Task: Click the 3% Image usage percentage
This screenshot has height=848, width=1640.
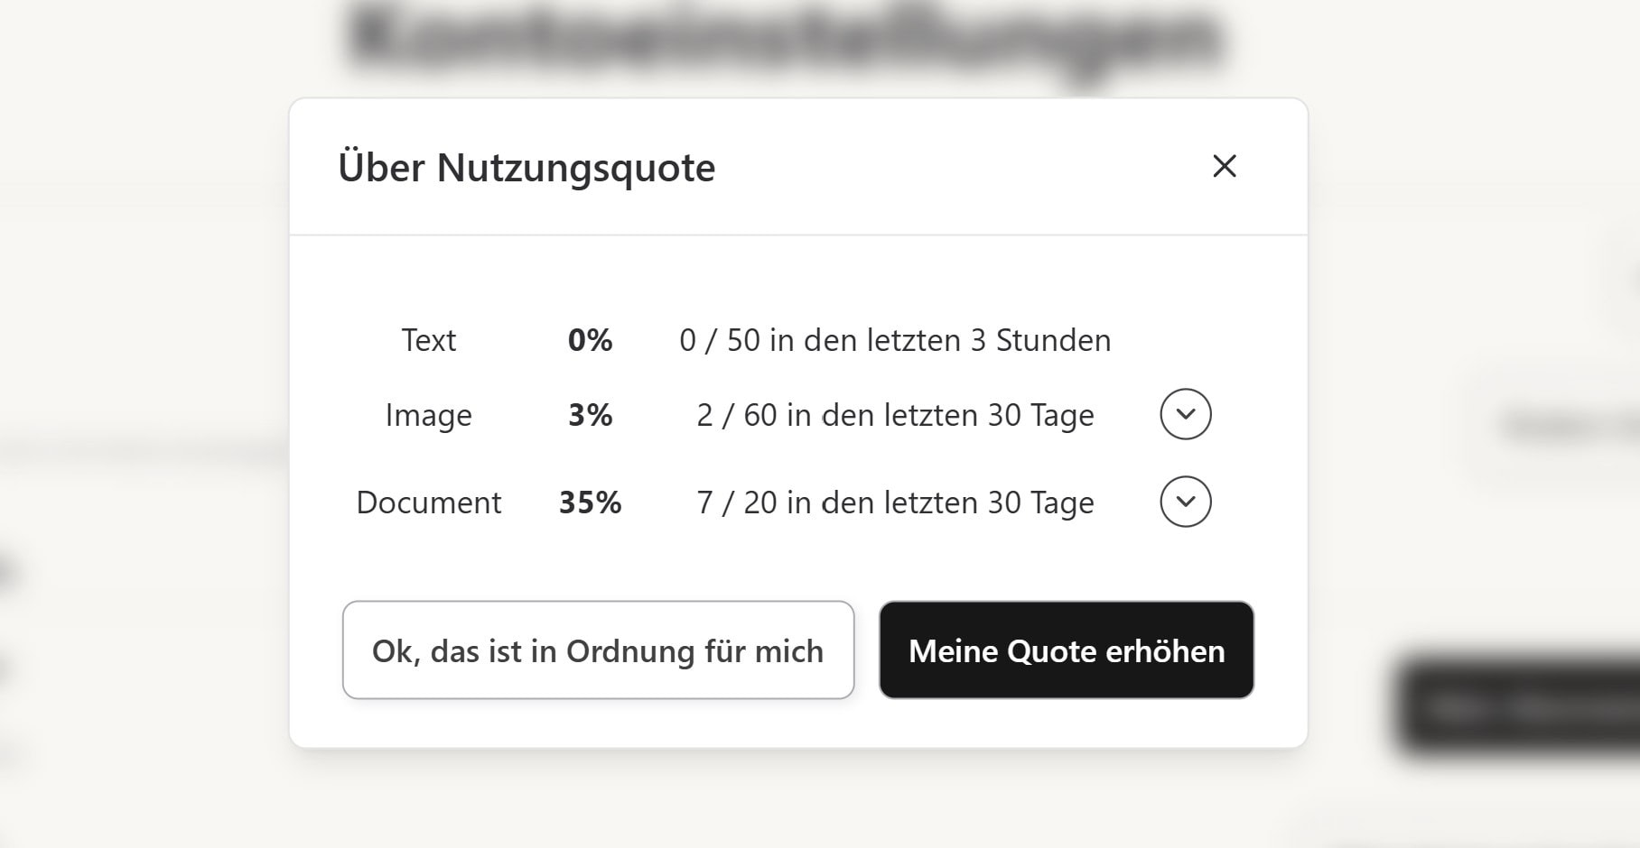Action: (590, 415)
